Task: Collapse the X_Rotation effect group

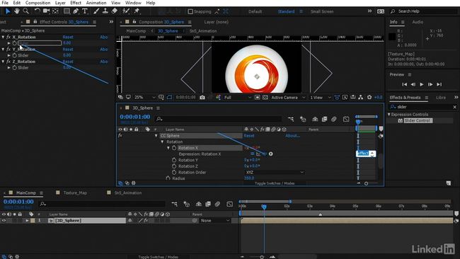Action: [4, 38]
